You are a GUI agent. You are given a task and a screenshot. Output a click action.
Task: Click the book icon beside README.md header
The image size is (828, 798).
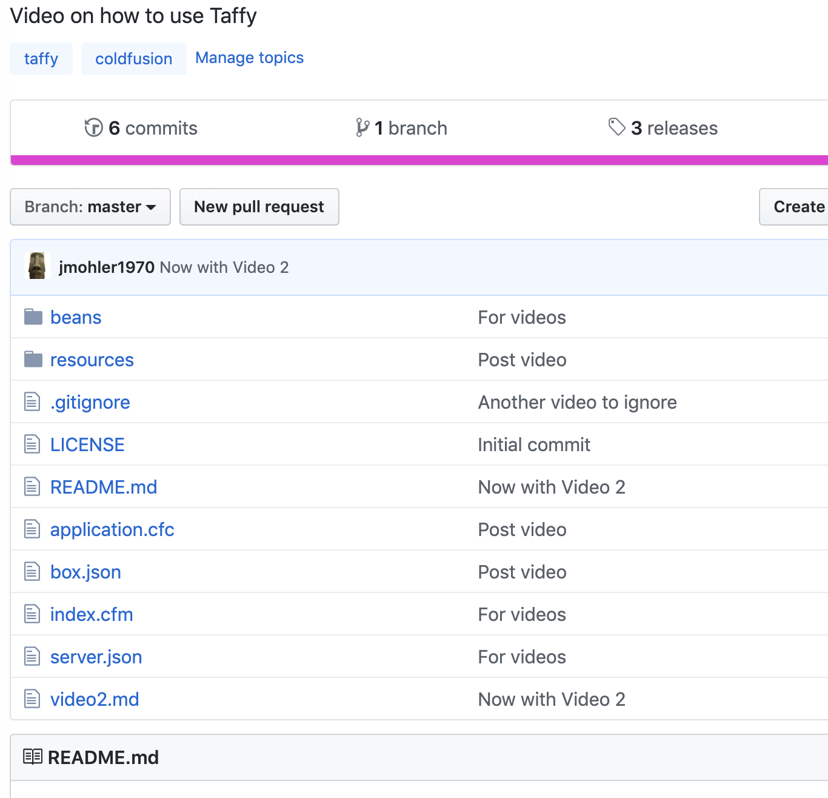33,757
